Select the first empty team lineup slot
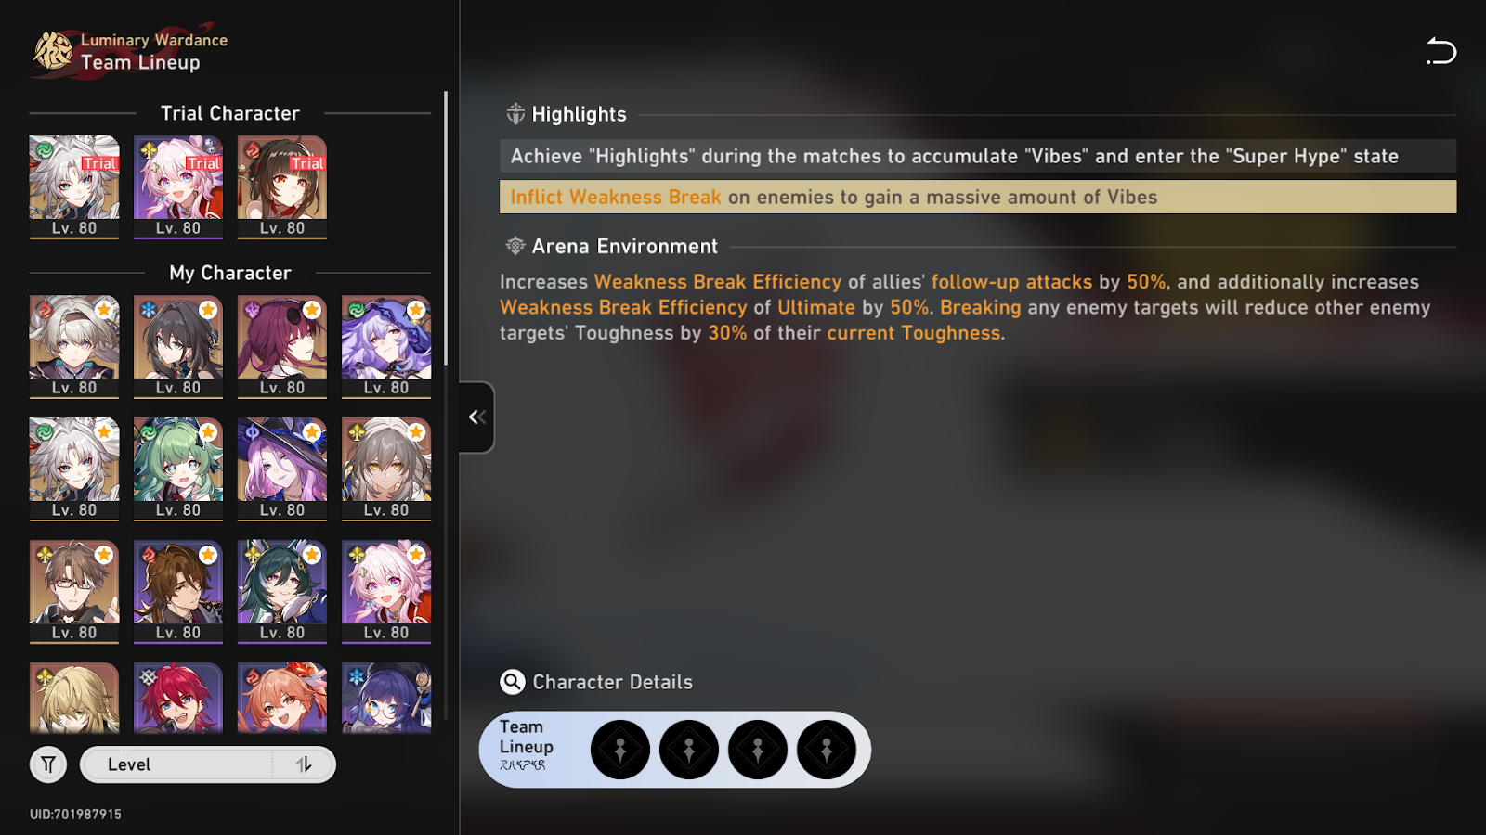 tap(620, 750)
